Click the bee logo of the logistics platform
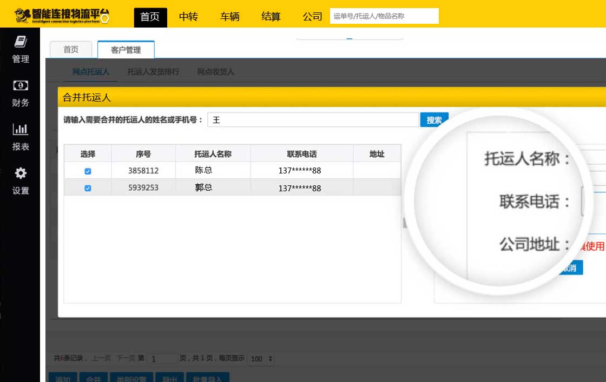 [x=23, y=16]
